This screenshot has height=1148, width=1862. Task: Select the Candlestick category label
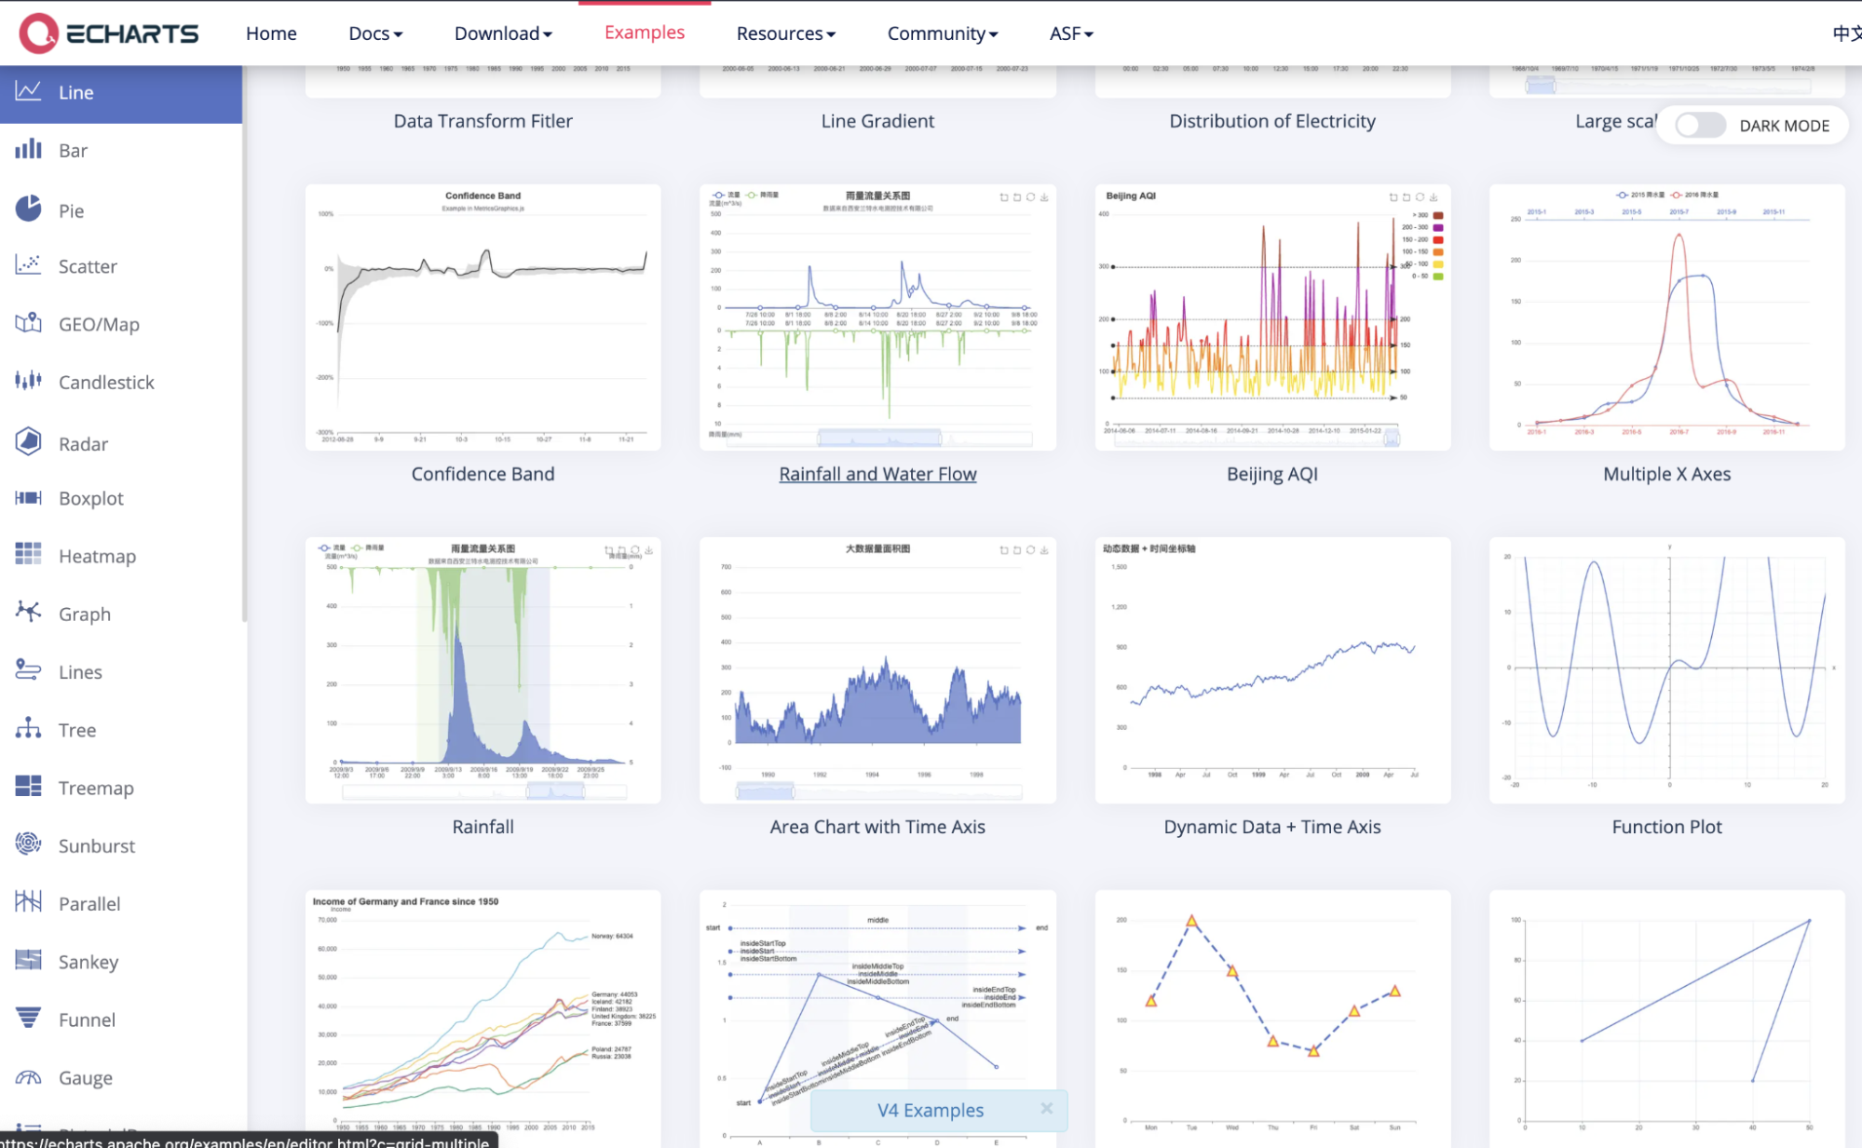tap(106, 382)
